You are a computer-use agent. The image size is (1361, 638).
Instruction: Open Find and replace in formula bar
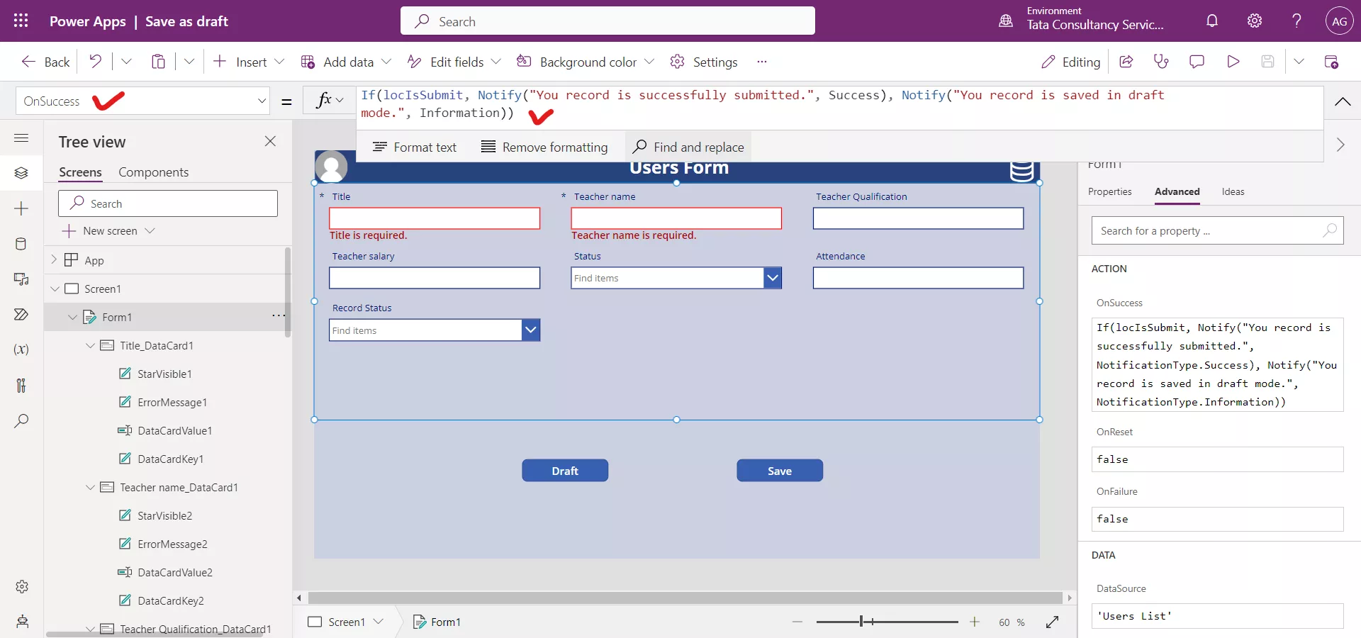click(x=688, y=147)
